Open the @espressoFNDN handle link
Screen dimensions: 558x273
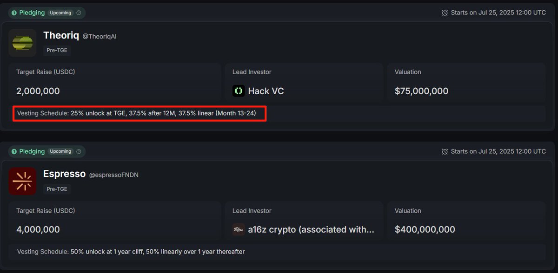[x=114, y=175]
